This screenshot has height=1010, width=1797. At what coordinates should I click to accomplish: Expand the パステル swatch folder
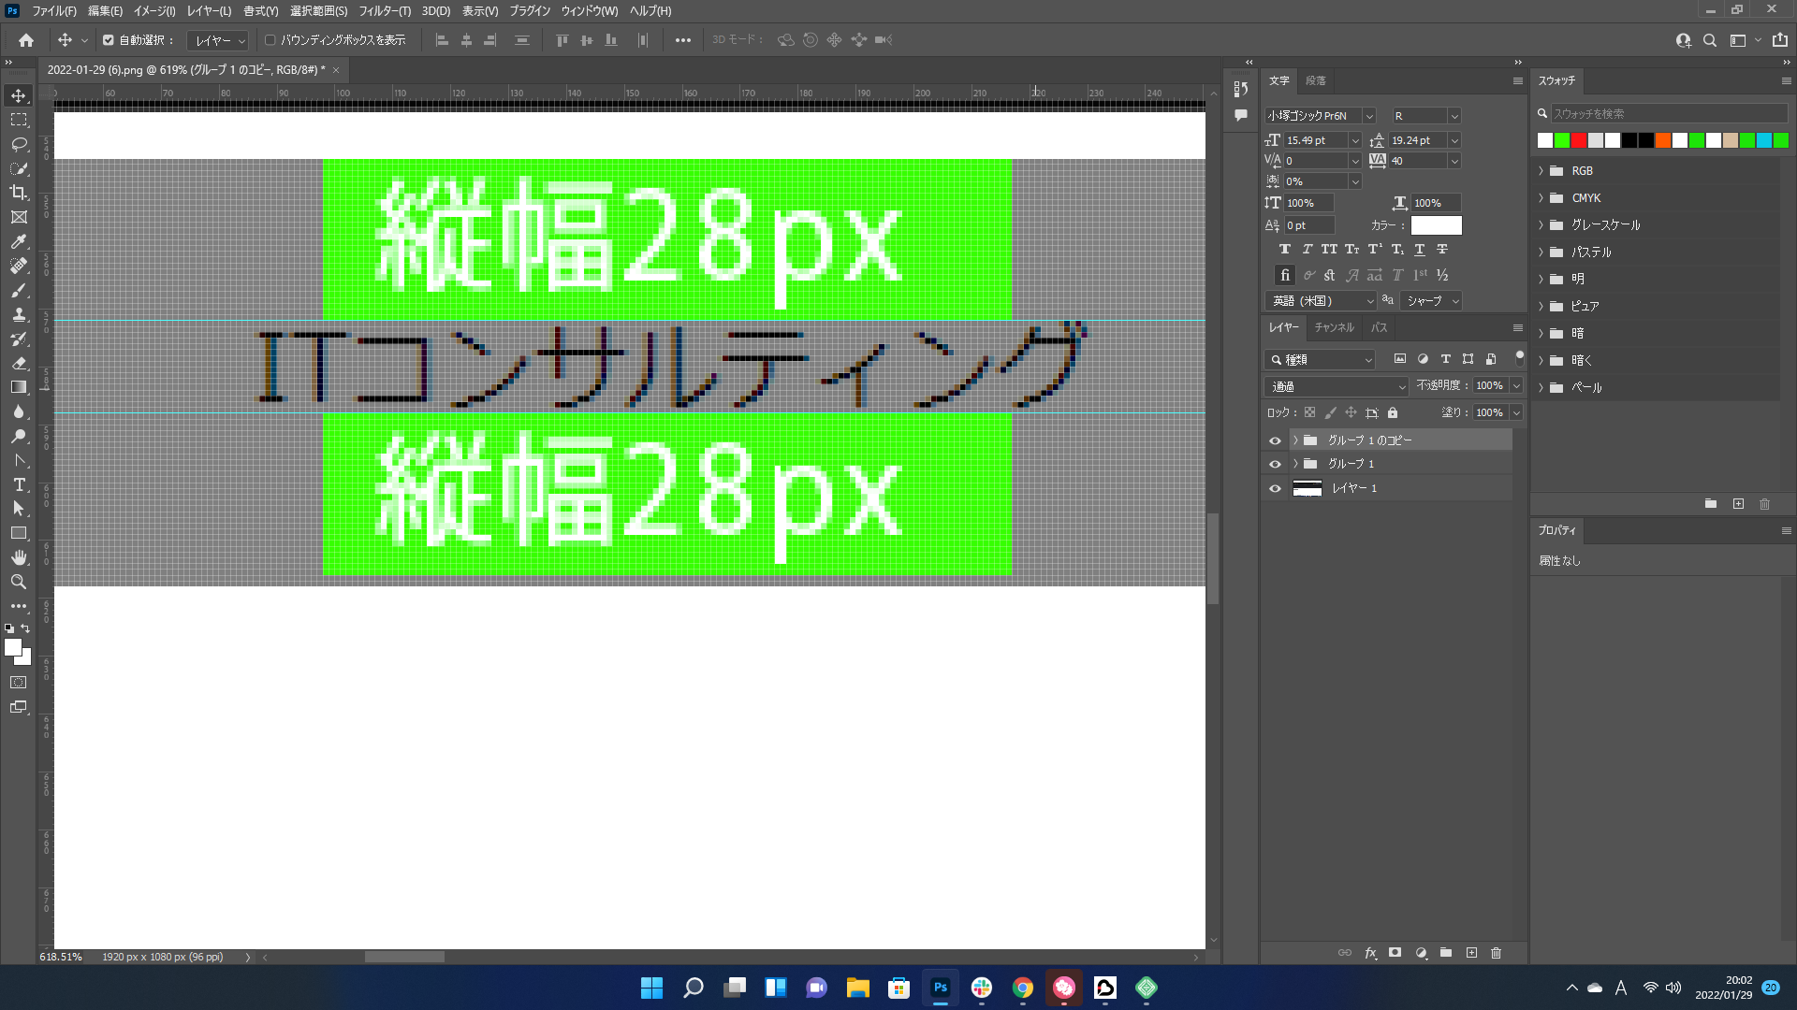point(1541,252)
